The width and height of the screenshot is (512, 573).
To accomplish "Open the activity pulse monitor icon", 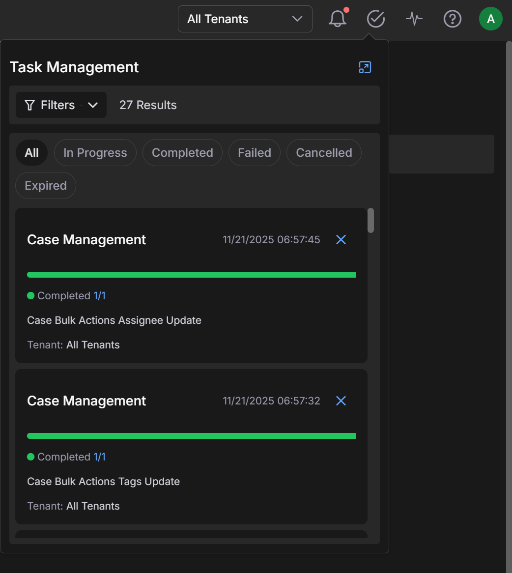I will click(x=414, y=19).
